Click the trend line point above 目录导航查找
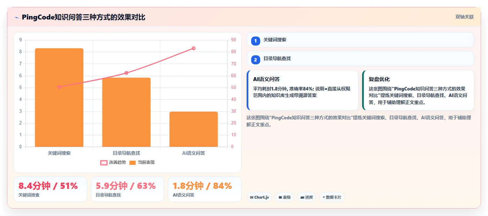488x216 pixels. (x=126, y=73)
